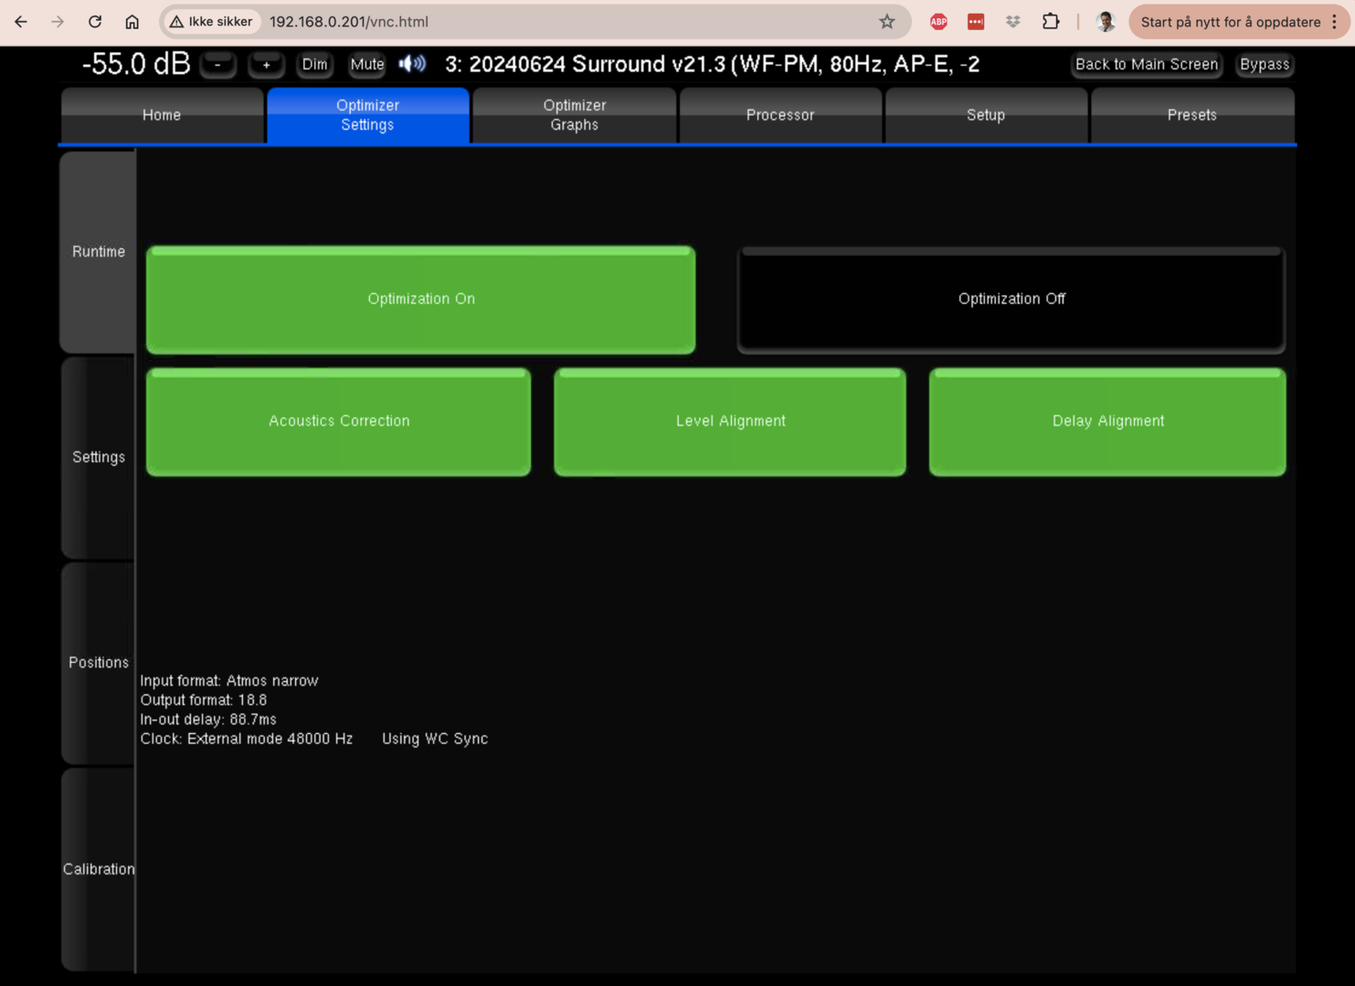Click the 'Output format: 18.8' text
The height and width of the screenshot is (986, 1355).
tap(204, 700)
